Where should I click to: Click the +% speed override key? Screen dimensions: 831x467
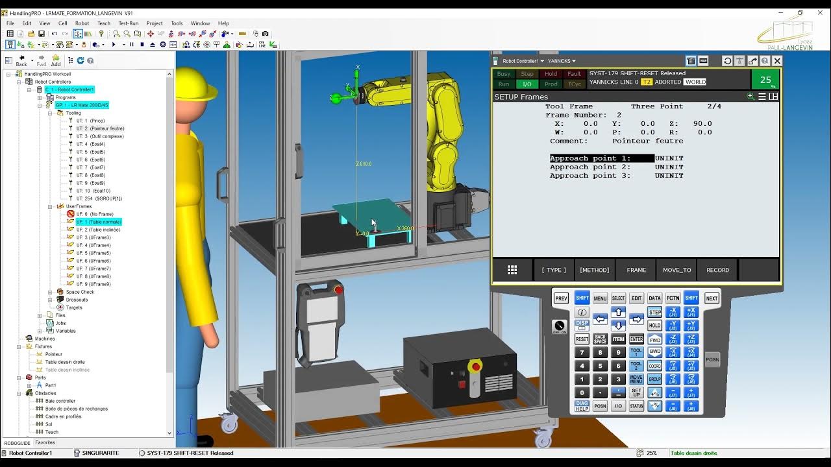(654, 393)
